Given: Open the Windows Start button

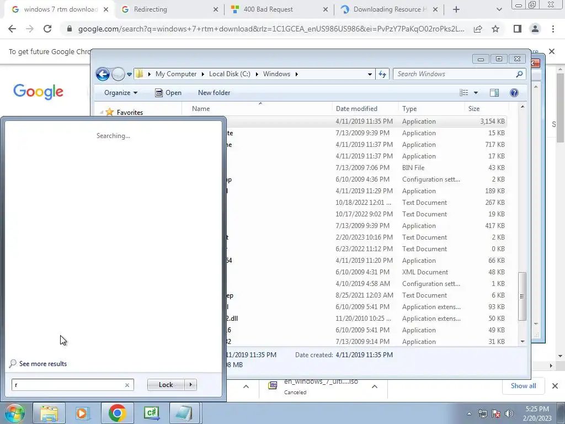Looking at the screenshot, I should tap(14, 413).
